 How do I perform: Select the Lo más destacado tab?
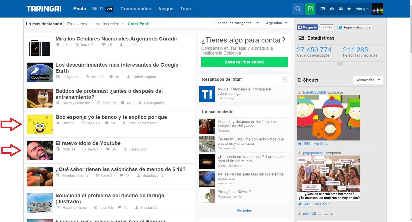44,24
